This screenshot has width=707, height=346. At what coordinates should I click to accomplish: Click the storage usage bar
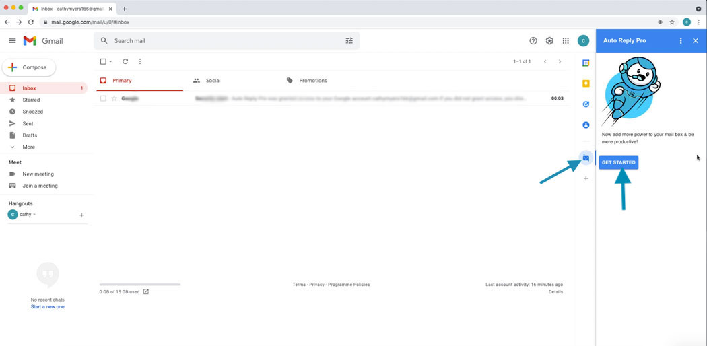click(140, 285)
